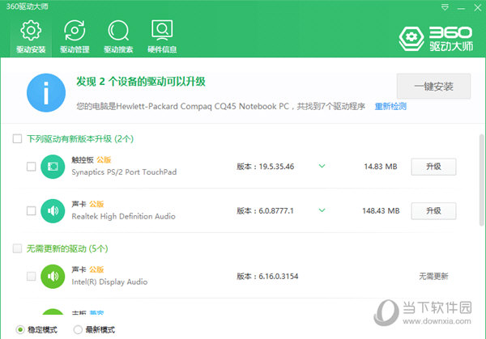
Task: Click the 发现 2 个设备的驱动可以升级 heading
Action: (141, 82)
